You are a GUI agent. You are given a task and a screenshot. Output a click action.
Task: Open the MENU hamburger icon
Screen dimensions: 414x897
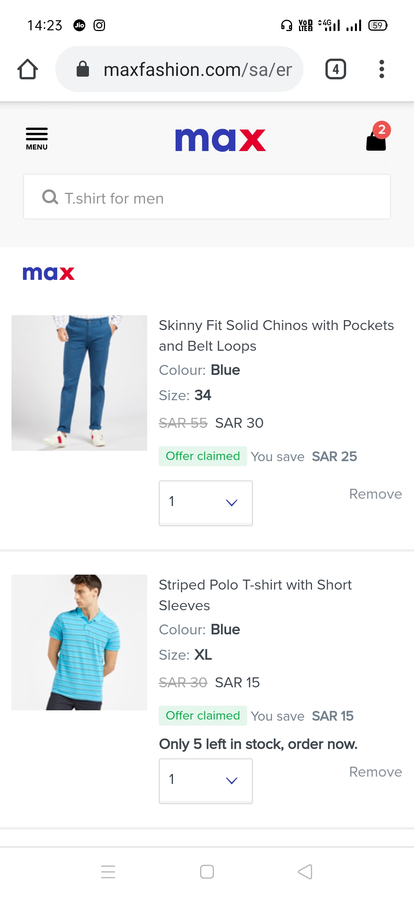[37, 139]
